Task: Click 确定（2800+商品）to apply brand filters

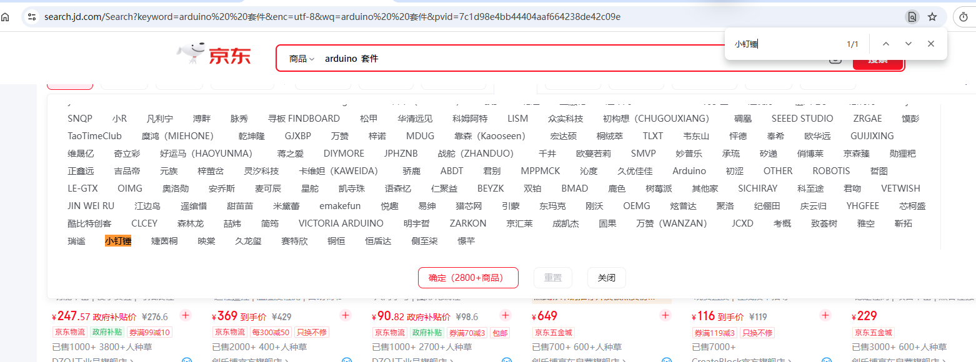Action: [x=467, y=277]
